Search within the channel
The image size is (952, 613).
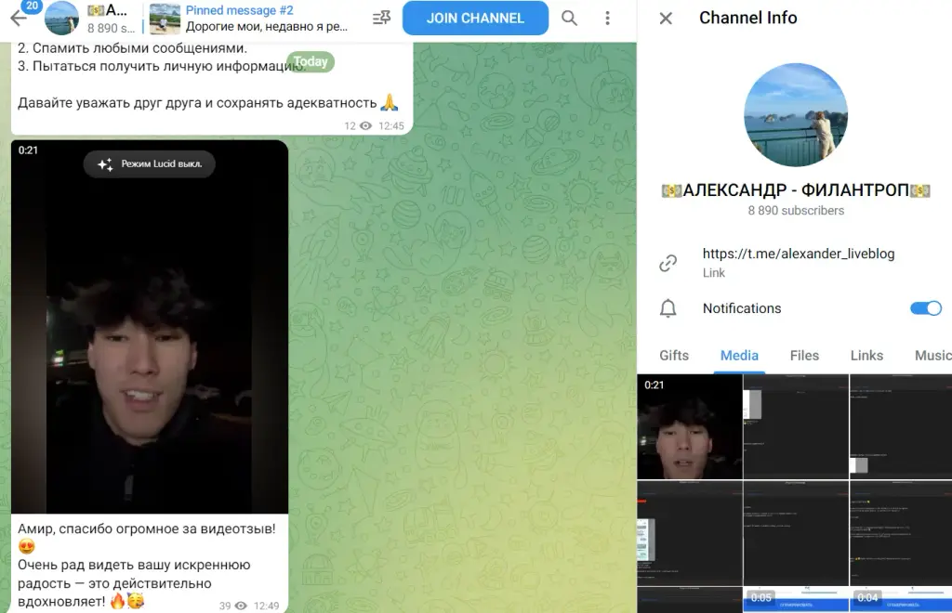pos(569,19)
